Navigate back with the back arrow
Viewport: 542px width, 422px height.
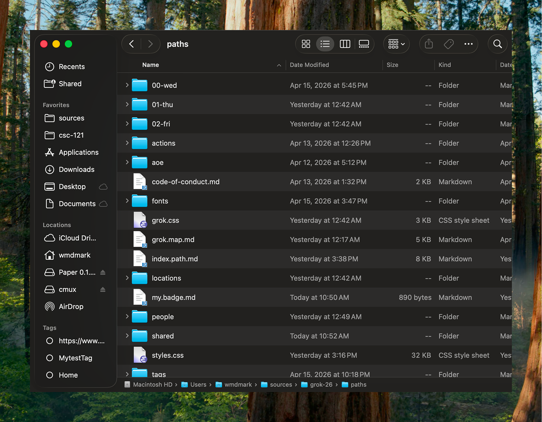pos(131,44)
